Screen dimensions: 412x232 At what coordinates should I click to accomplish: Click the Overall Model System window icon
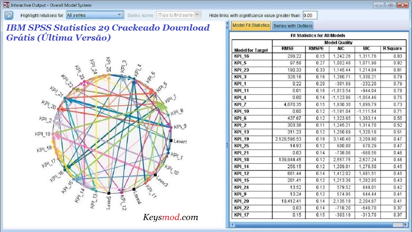point(6,5)
